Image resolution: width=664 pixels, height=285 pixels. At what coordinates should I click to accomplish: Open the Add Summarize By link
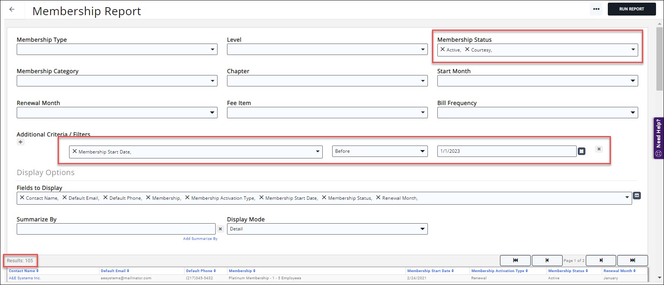(200, 239)
